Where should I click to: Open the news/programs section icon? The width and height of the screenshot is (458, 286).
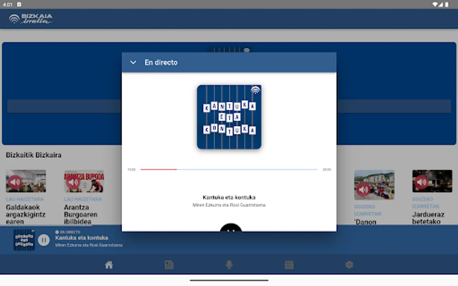tap(169, 264)
